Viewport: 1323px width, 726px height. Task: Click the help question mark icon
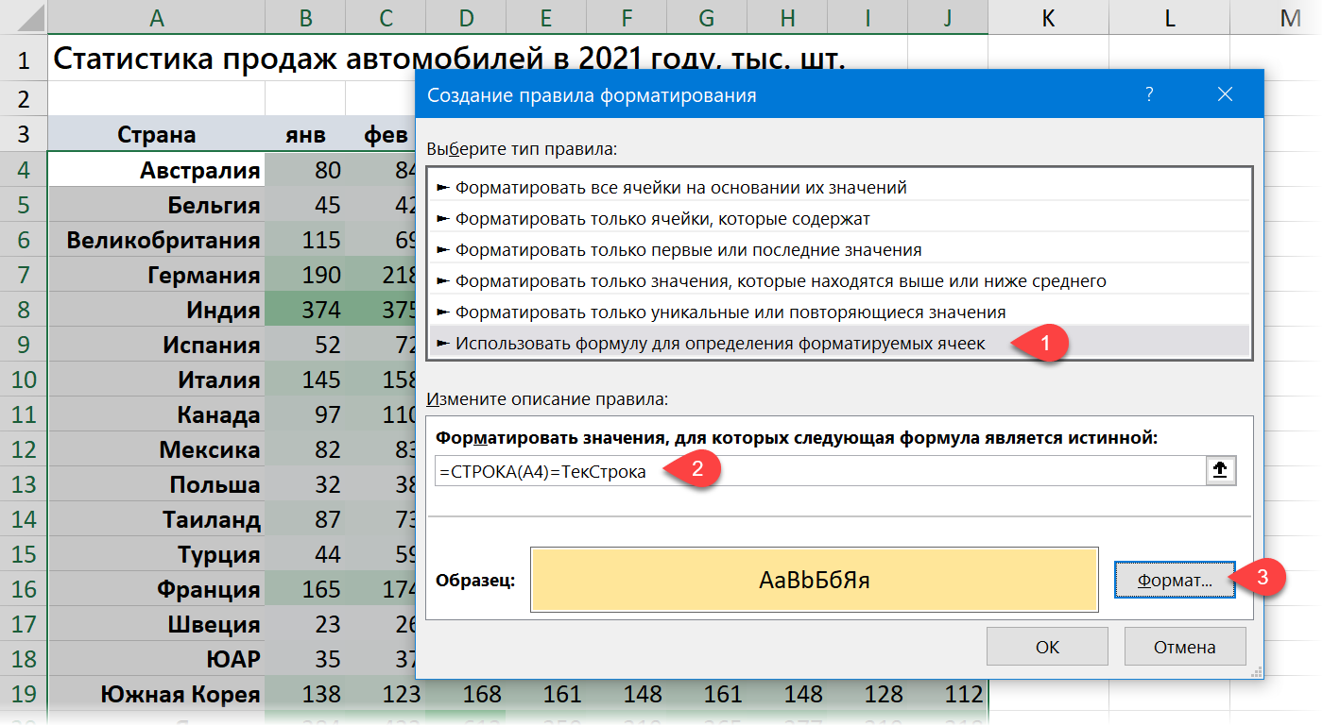tap(1149, 94)
